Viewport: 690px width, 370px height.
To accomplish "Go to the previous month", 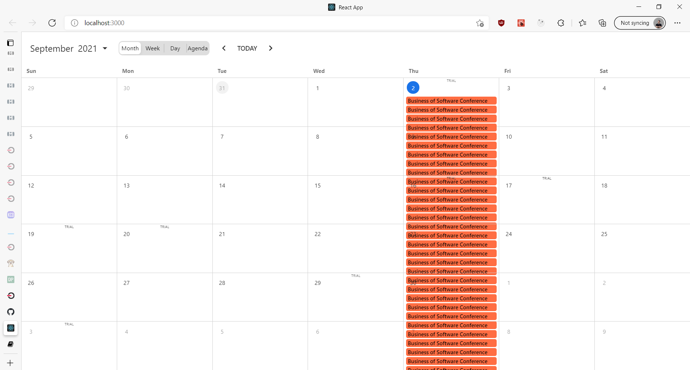I will point(224,48).
